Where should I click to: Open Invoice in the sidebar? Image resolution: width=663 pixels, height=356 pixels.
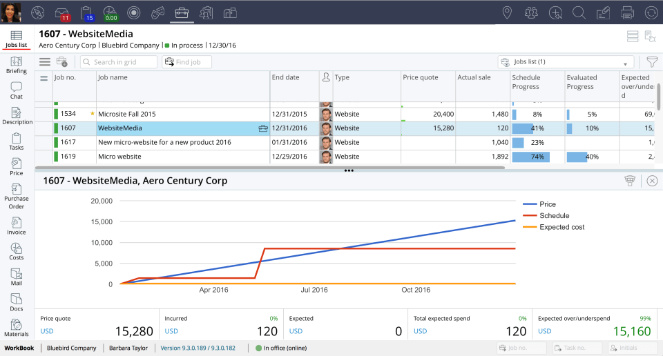pyautogui.click(x=16, y=226)
